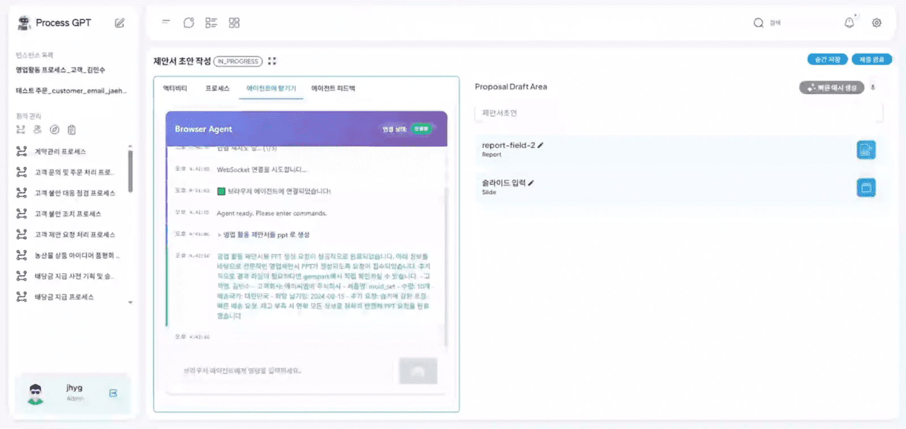
Task: Open the blue report editor icon for report-field-2
Action: [866, 150]
